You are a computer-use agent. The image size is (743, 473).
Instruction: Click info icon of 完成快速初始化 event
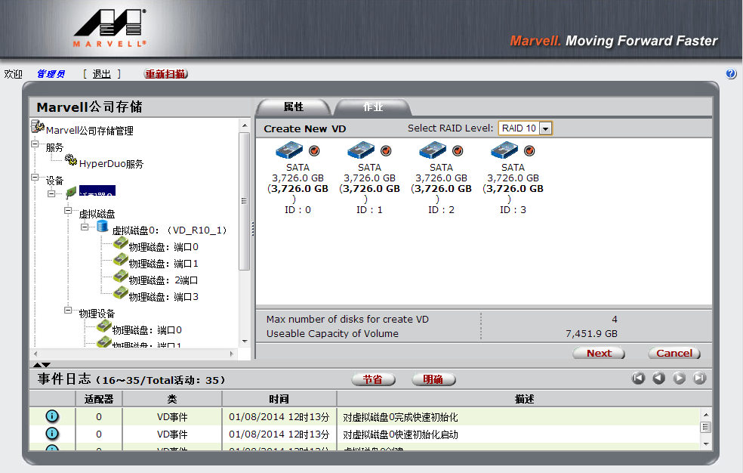(x=52, y=416)
